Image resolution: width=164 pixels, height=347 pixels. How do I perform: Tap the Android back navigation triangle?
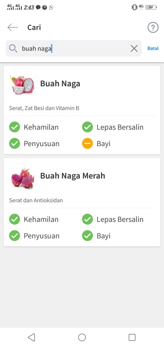(x=31, y=337)
